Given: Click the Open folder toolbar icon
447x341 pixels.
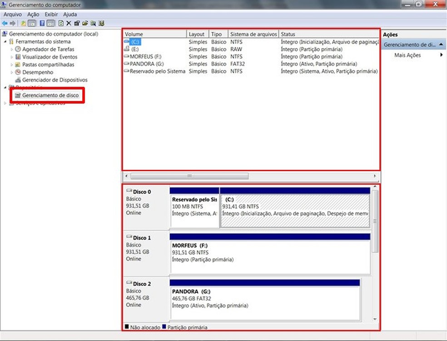Looking at the screenshot, I should pos(84,23).
